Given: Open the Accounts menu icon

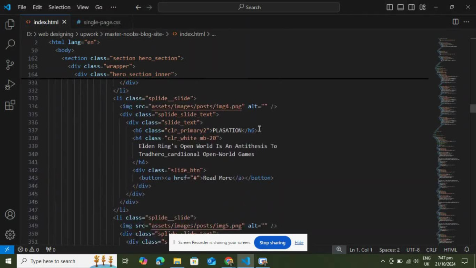Looking at the screenshot, I should click(10, 215).
